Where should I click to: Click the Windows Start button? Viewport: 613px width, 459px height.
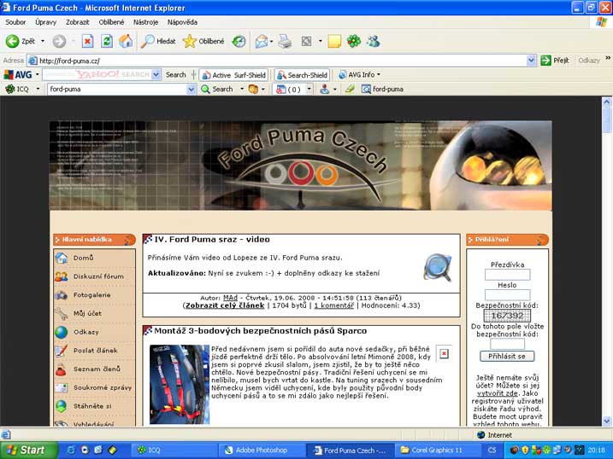pos(29,450)
